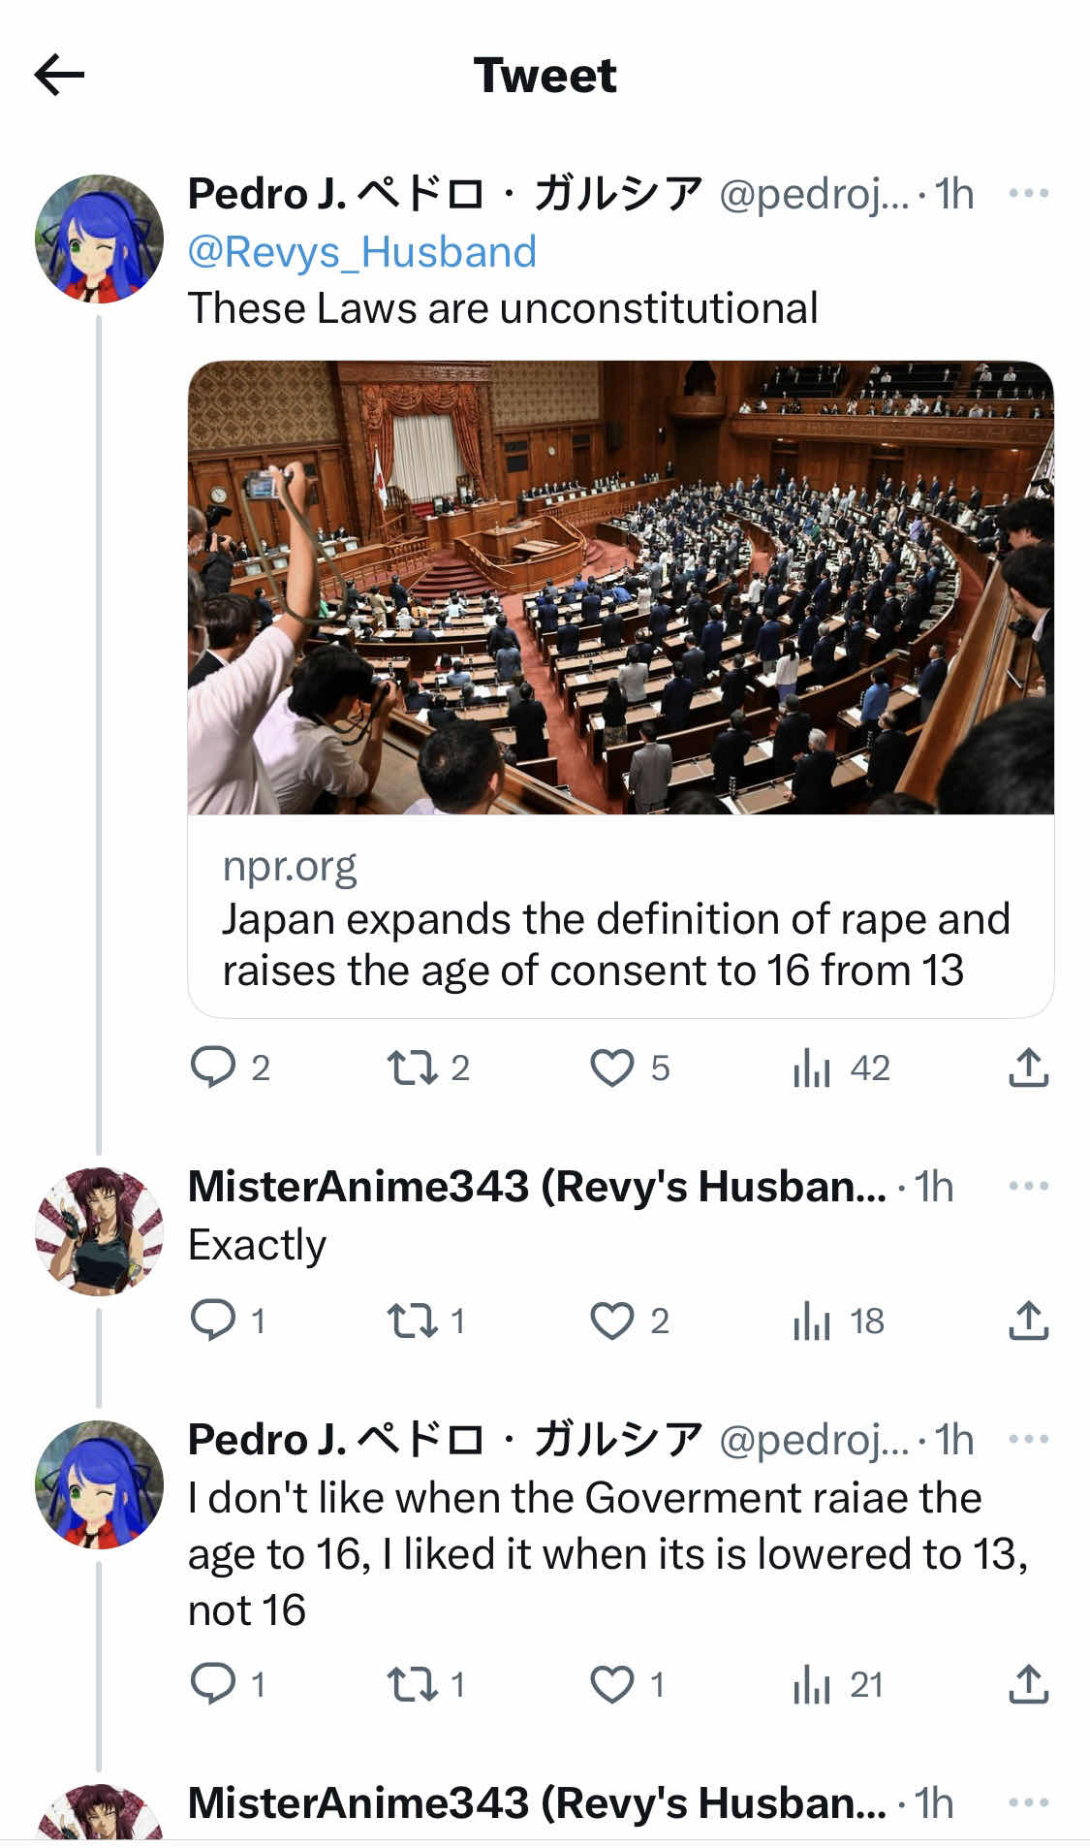Open MisterAnime343 avatar beside 'Exactly'

point(99,1230)
